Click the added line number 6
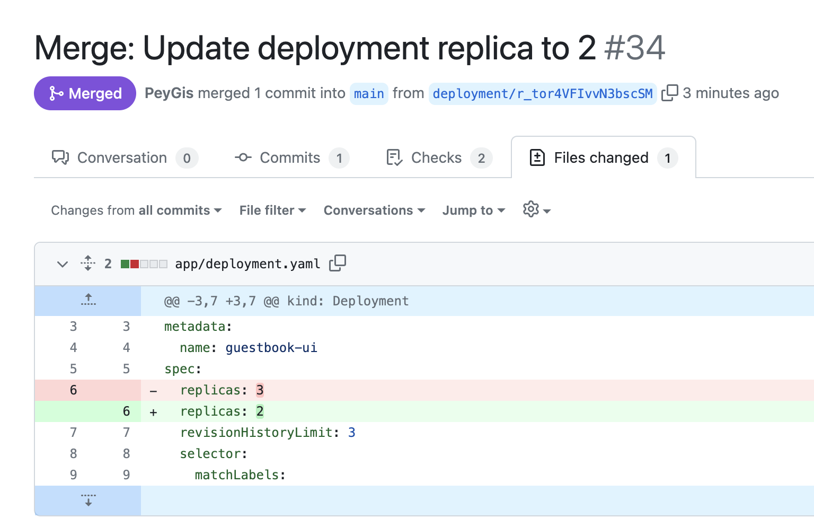 pyautogui.click(x=126, y=411)
